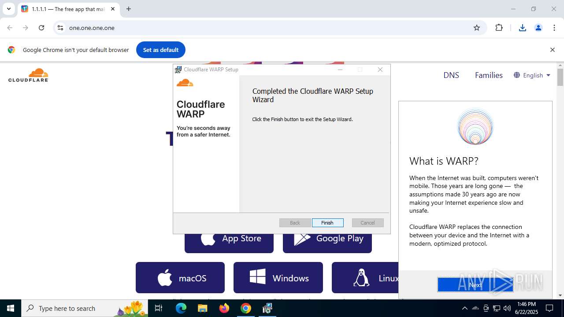Expand the English language dropdown
Image resolution: width=564 pixels, height=317 pixels.
click(x=532, y=75)
